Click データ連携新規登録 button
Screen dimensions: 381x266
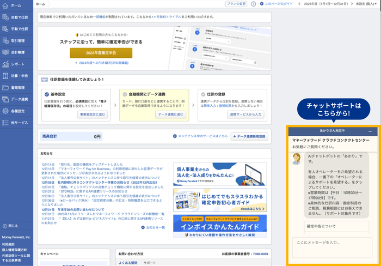click(249, 136)
